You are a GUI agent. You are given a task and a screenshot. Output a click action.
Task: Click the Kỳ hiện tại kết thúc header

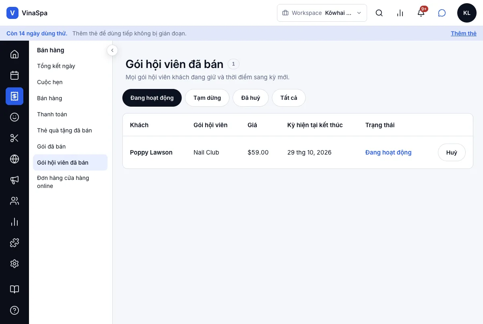coord(315,125)
